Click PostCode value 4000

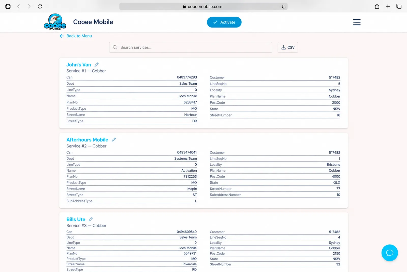[x=336, y=176]
